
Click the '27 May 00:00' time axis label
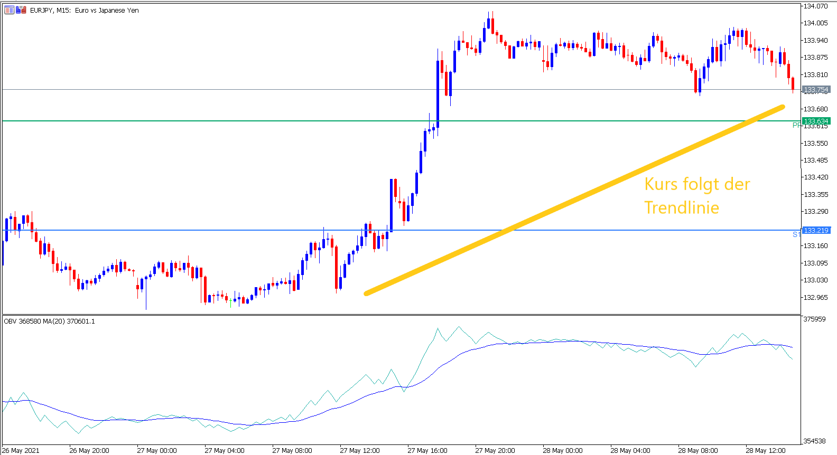(157, 450)
